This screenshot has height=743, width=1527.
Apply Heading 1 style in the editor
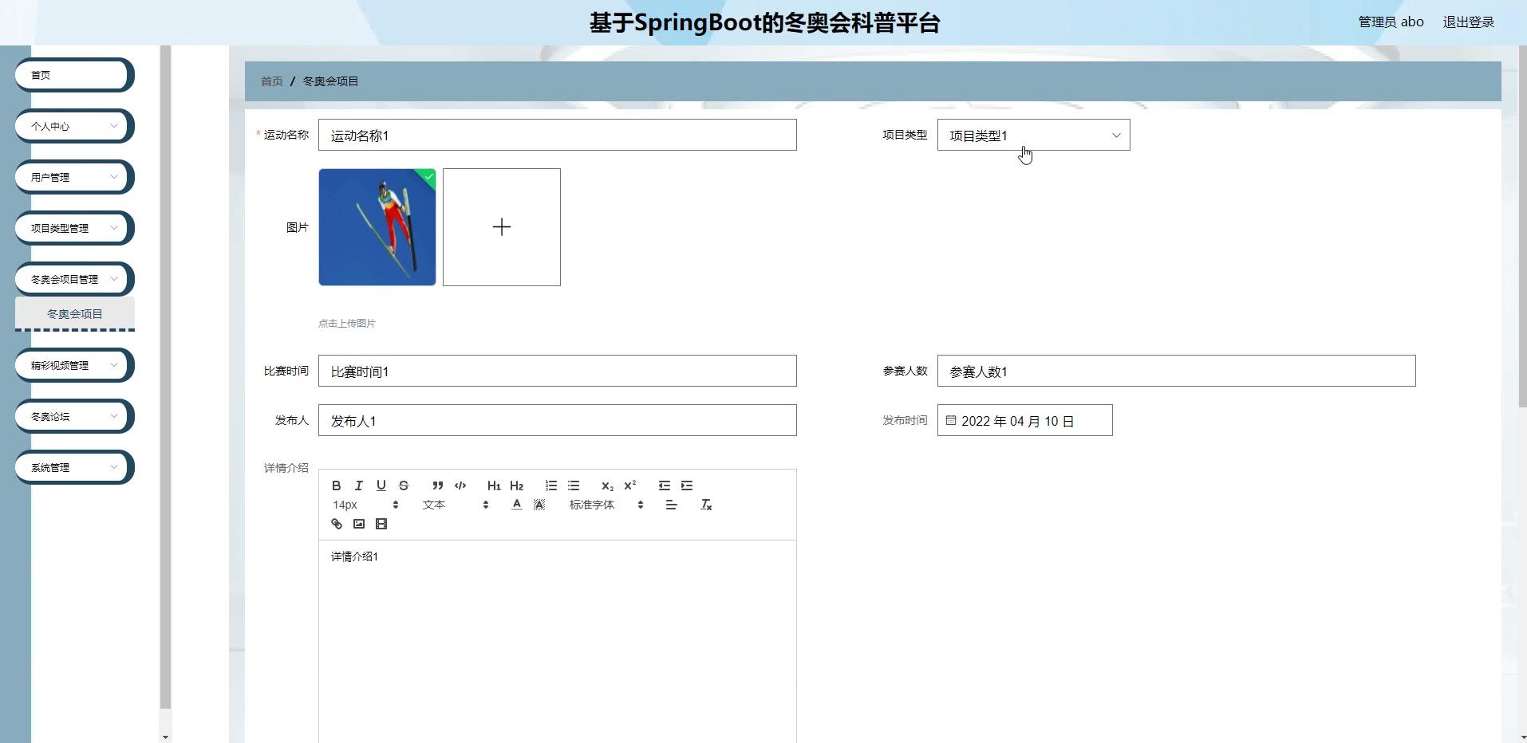[x=494, y=486]
